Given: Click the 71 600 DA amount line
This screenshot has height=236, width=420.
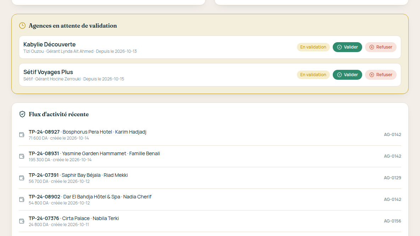Looking at the screenshot, I should (59, 138).
